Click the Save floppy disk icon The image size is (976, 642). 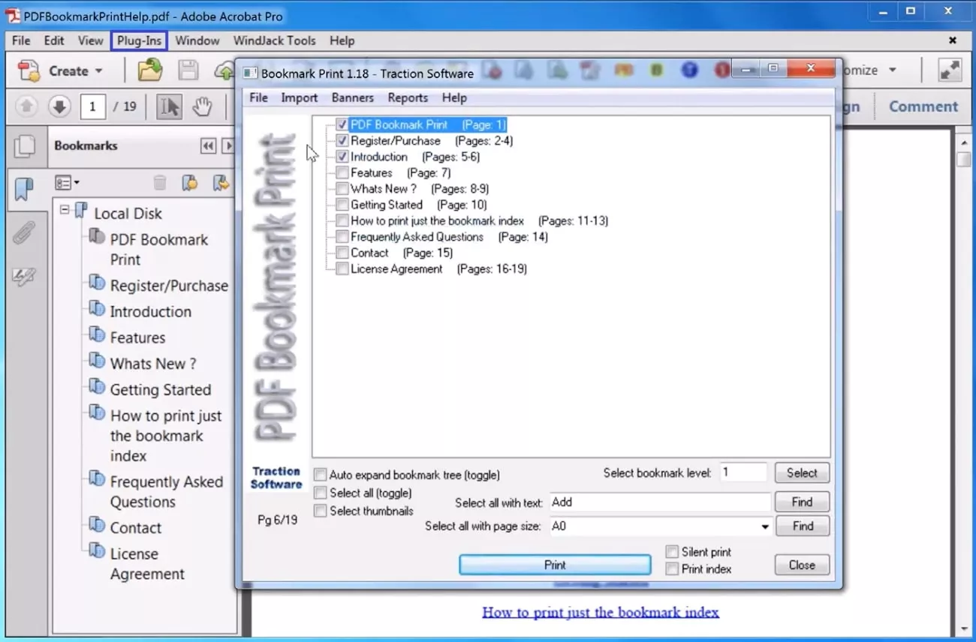pos(188,70)
